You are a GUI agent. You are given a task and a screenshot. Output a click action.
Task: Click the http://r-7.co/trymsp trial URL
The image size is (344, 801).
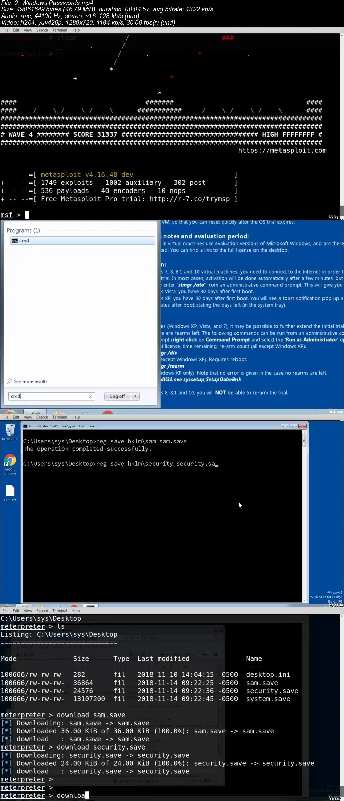pos(190,199)
